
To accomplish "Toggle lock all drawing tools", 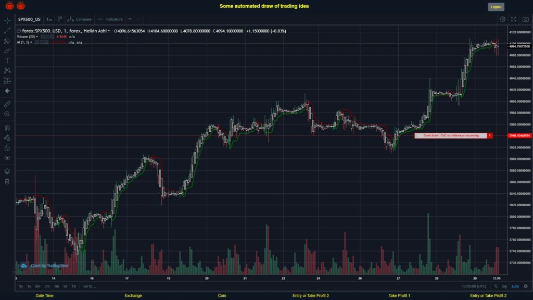I will pos(7,147).
